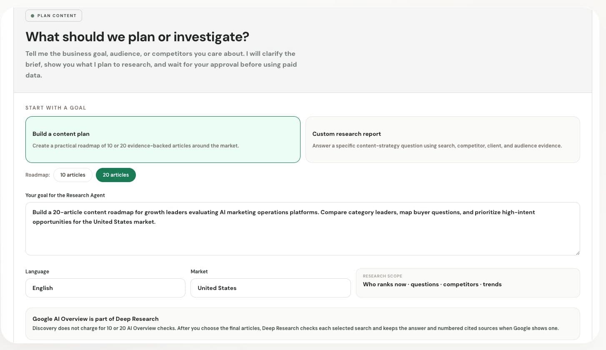Click the goal textarea resize handle
This screenshot has height=350, width=606.
coord(577,252)
